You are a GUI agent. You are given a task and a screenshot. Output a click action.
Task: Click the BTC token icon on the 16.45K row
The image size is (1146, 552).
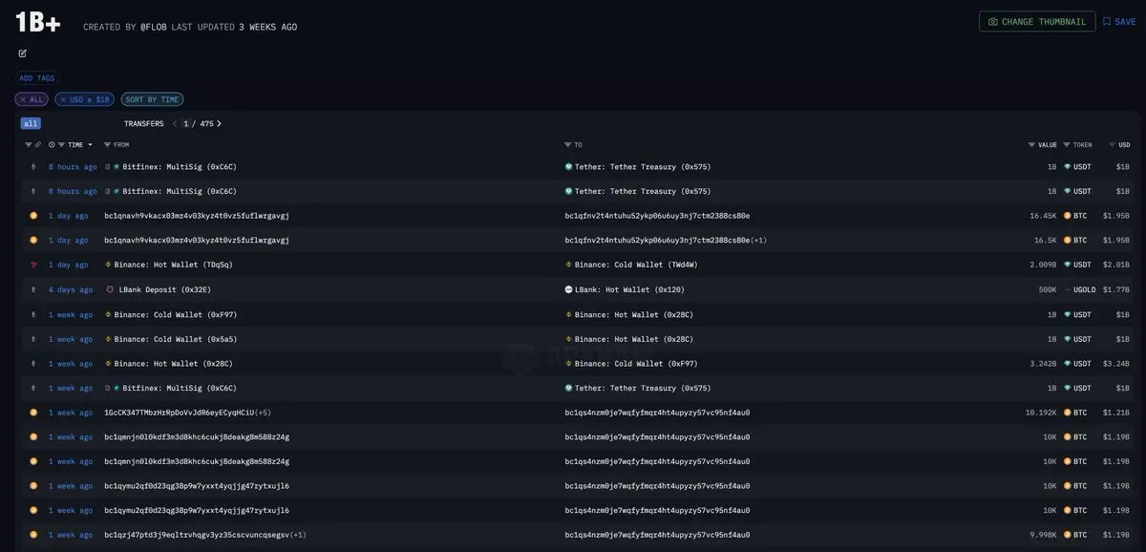point(1068,216)
